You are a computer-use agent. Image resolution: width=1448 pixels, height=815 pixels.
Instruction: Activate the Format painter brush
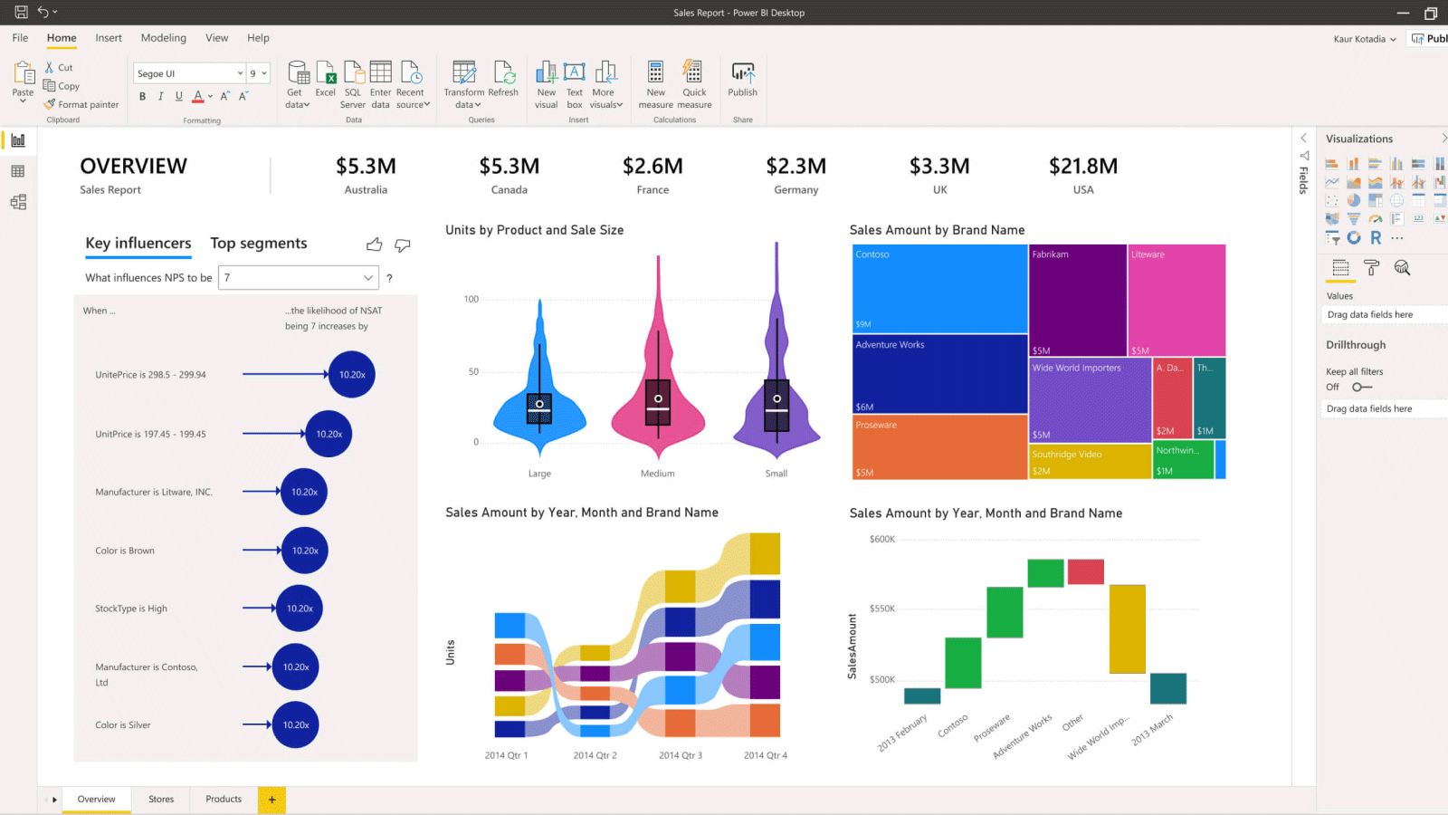(50, 104)
